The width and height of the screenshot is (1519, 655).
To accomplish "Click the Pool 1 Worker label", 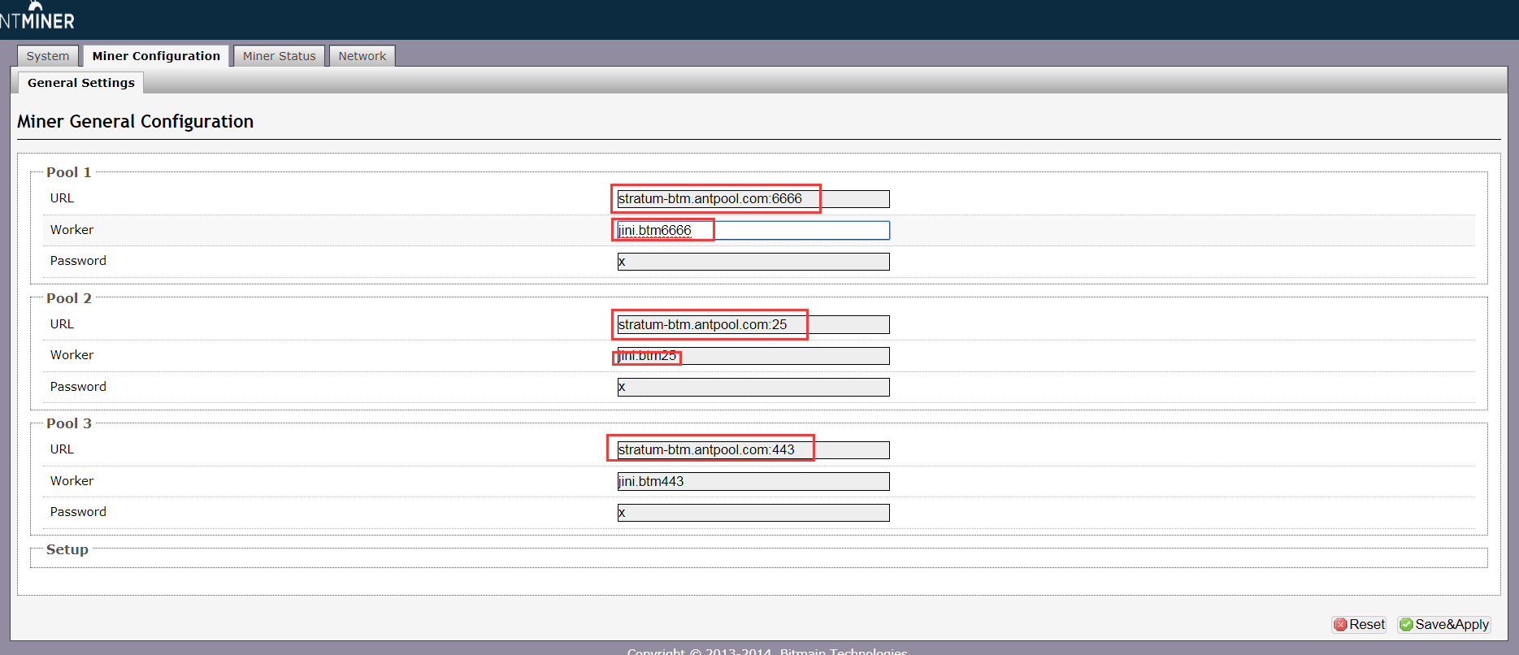I will pyautogui.click(x=72, y=230).
